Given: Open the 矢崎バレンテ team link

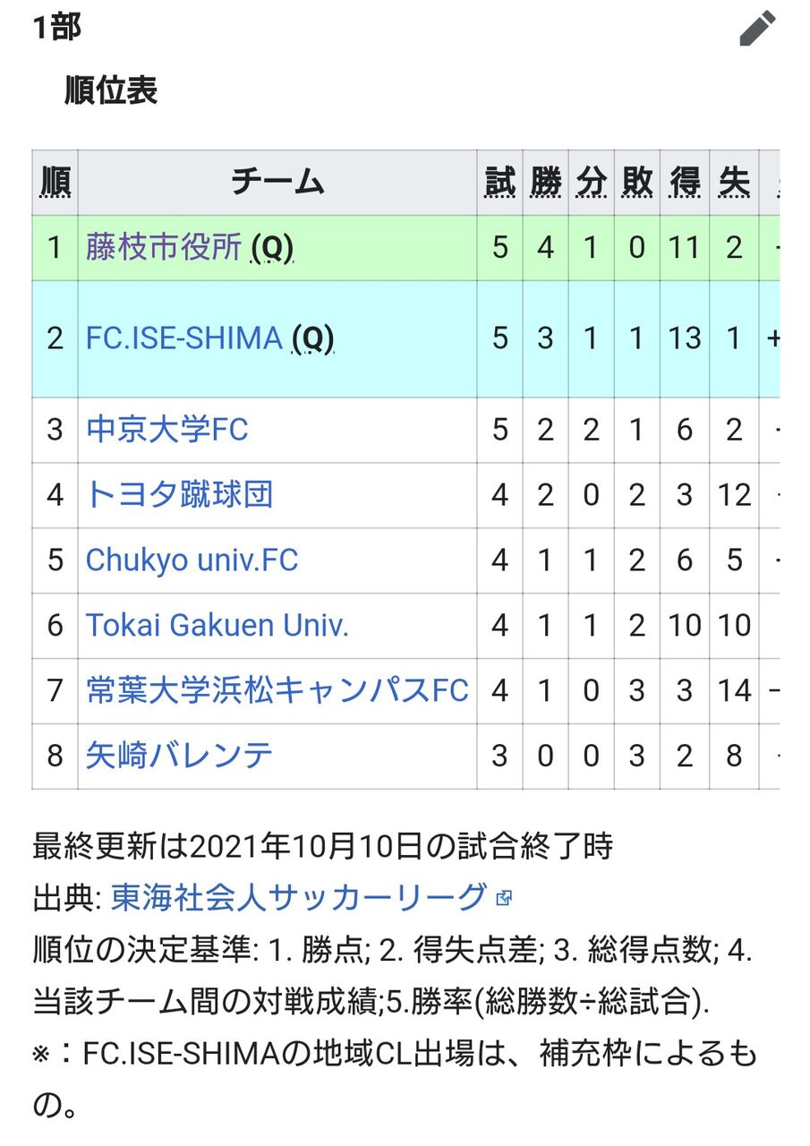Looking at the screenshot, I should pos(179,756).
